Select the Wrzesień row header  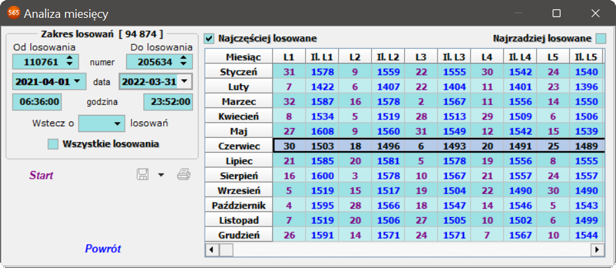[238, 191]
